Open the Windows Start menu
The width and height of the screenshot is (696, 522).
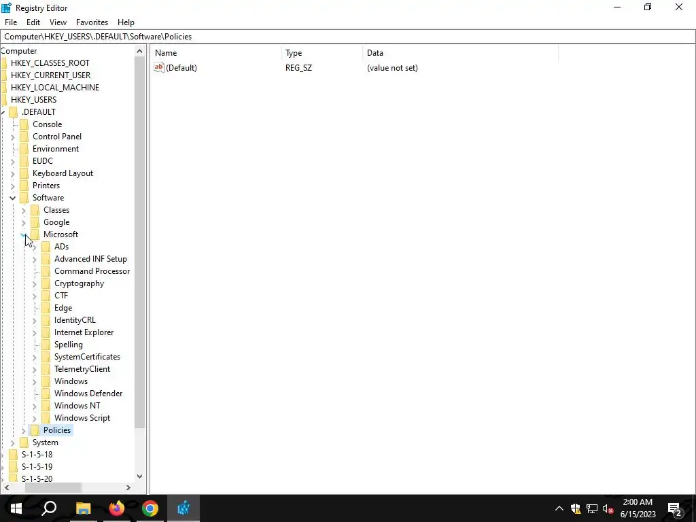pyautogui.click(x=16, y=508)
